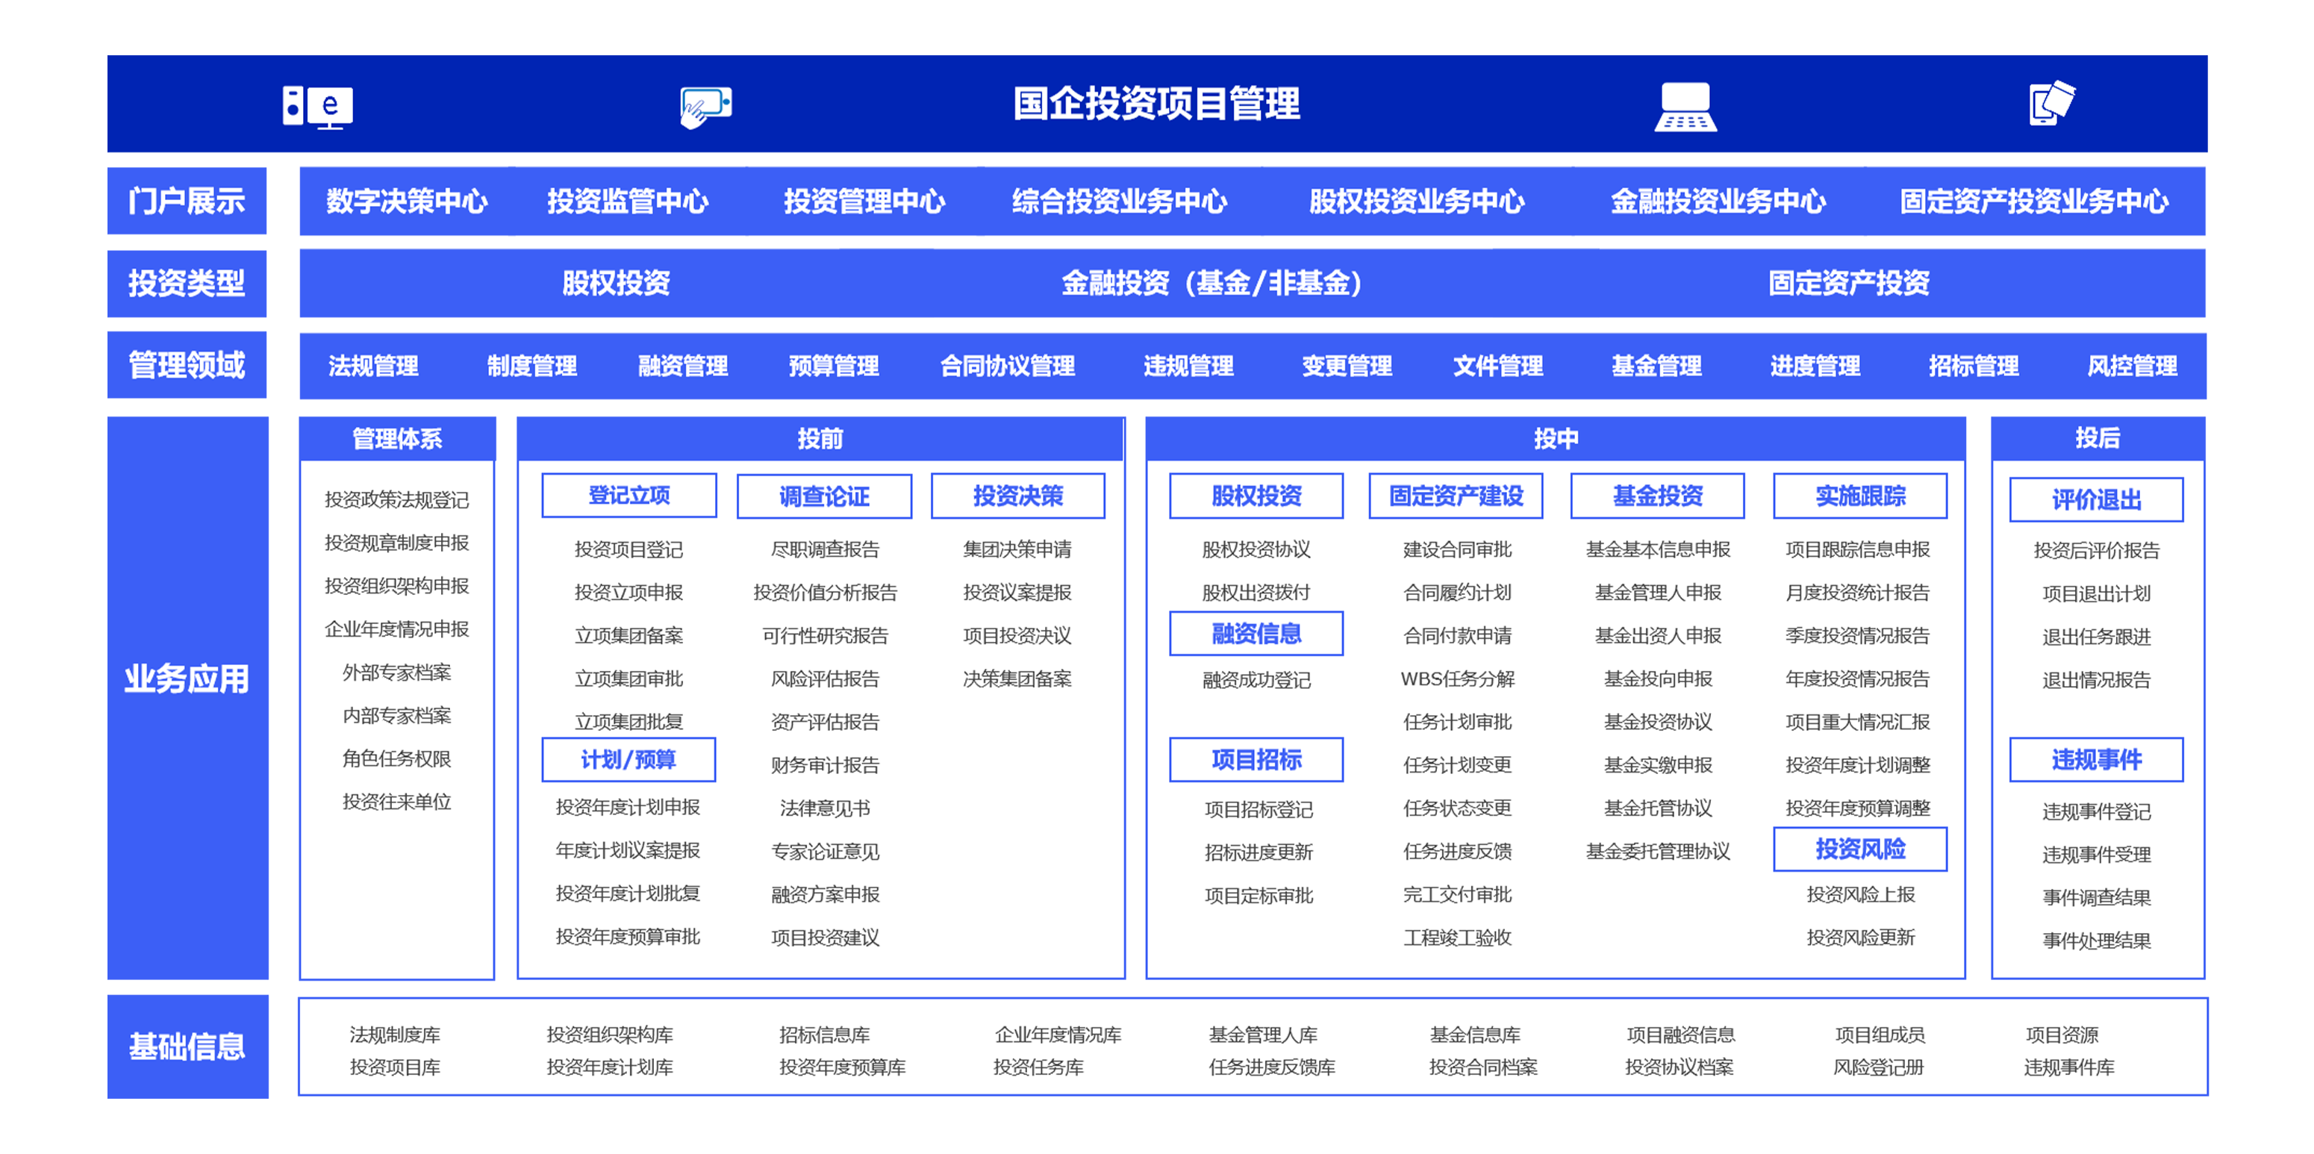Switch to the 投后 phase section
This screenshot has width=2314, height=1154.
click(2098, 439)
